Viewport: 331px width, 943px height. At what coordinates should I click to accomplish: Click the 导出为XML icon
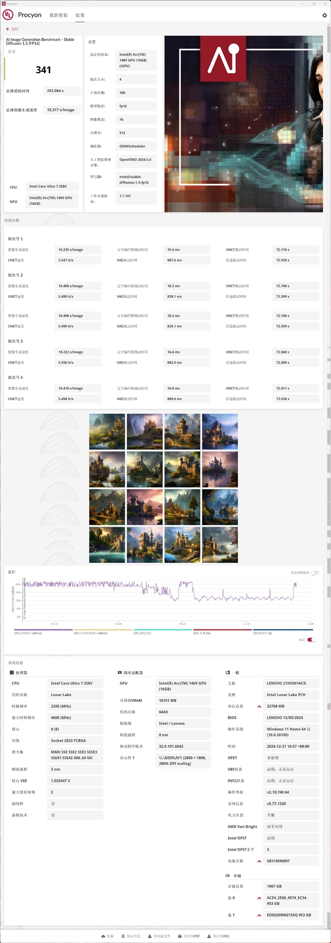209,936
